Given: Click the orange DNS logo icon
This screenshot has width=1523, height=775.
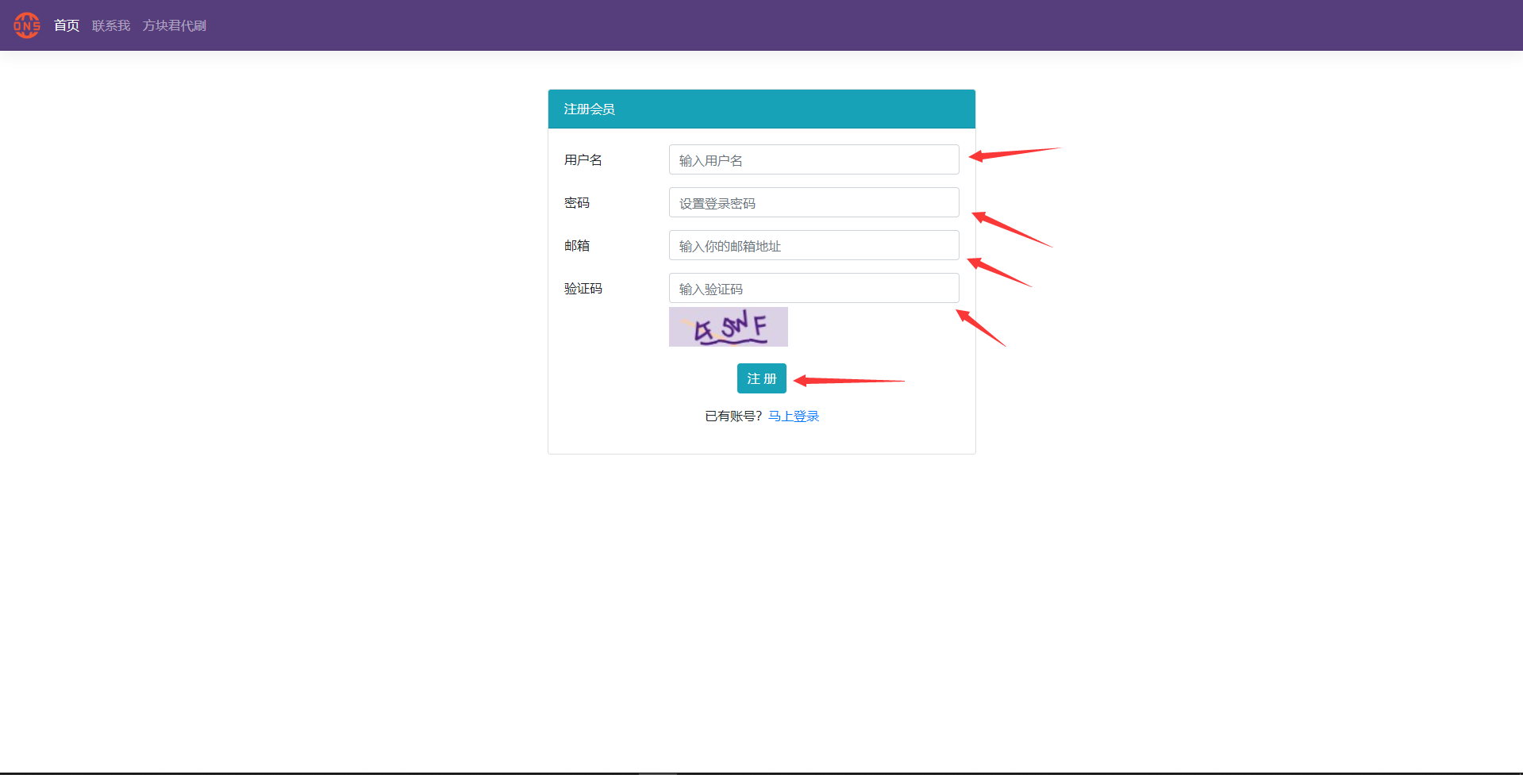Looking at the screenshot, I should pyautogui.click(x=27, y=25).
